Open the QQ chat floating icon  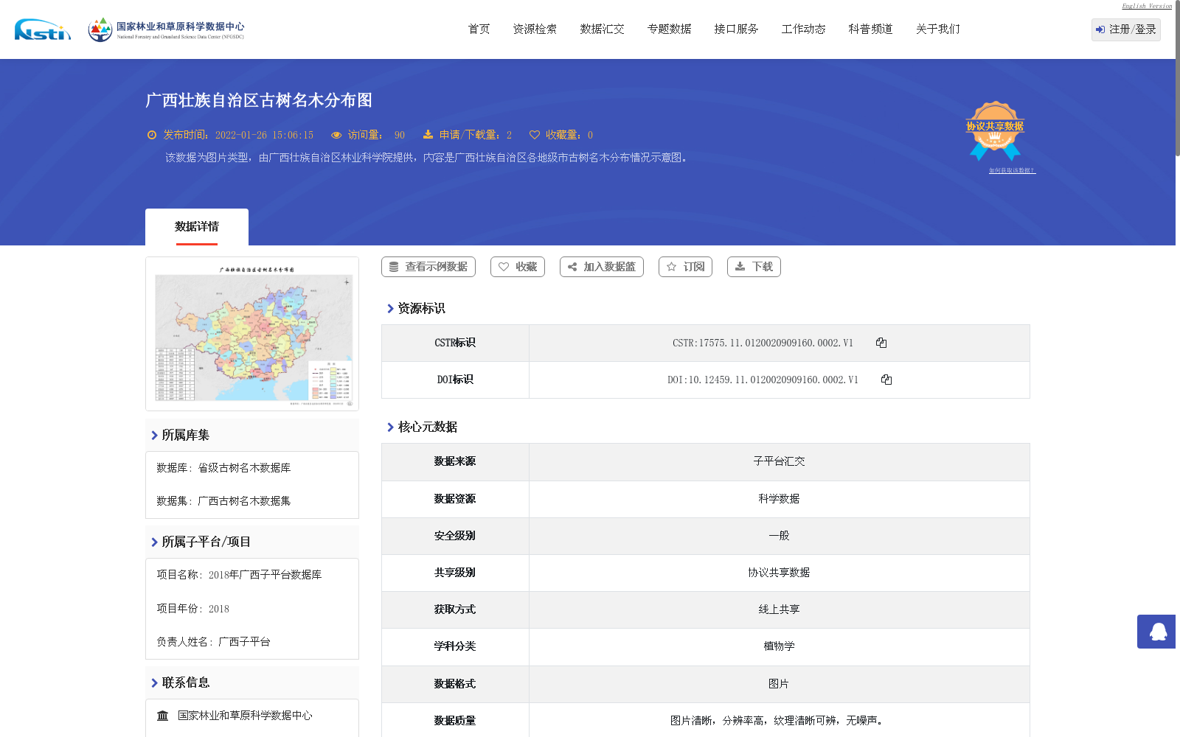click(x=1158, y=632)
